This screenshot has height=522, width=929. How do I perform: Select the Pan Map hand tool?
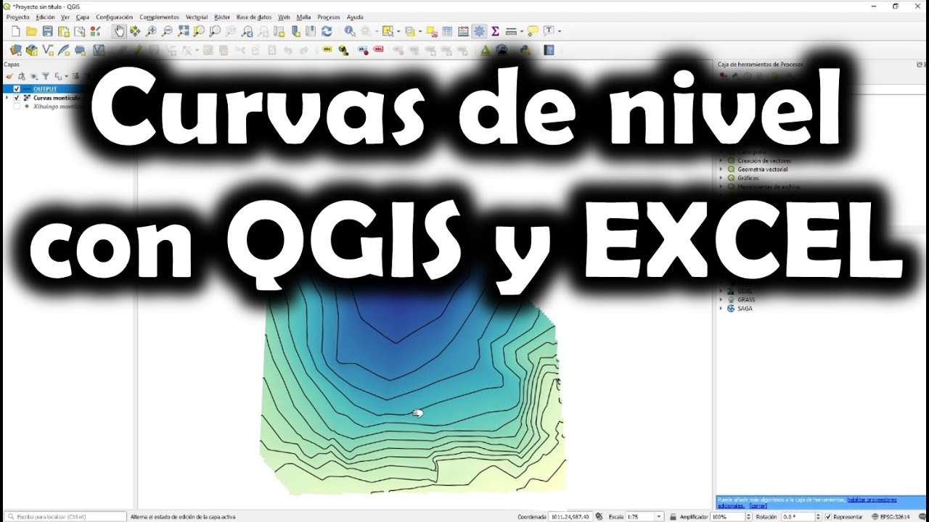click(119, 31)
